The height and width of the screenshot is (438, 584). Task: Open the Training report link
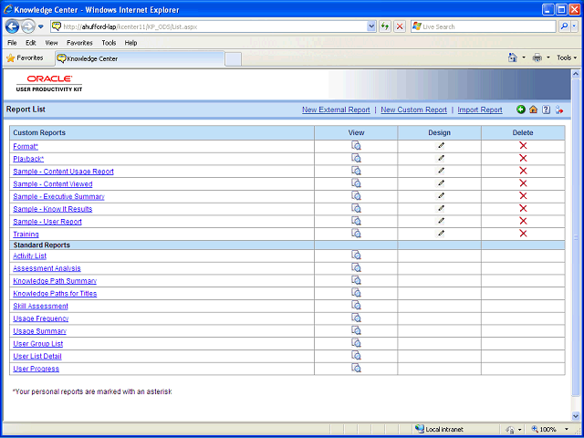coord(26,235)
